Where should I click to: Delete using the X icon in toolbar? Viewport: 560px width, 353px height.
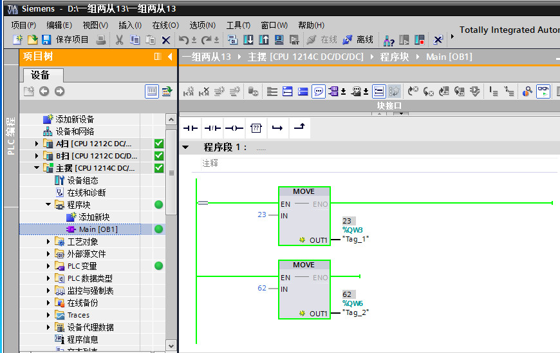click(x=165, y=40)
